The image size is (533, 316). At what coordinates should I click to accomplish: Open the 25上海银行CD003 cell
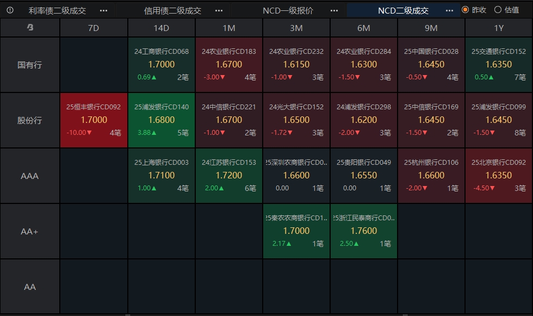click(161, 176)
